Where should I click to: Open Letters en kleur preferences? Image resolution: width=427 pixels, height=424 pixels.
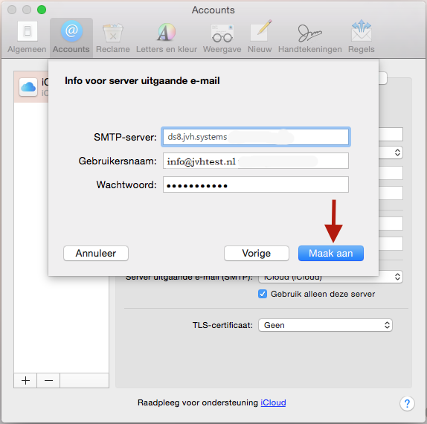coord(167,37)
